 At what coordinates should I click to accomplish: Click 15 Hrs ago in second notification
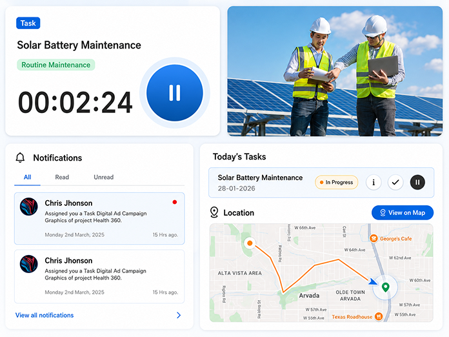coord(165,292)
